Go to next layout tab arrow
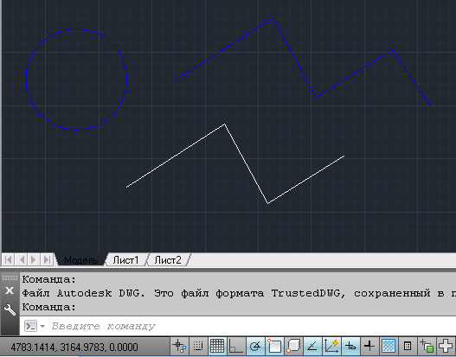Viewport: 456px width, 357px height. [34, 259]
